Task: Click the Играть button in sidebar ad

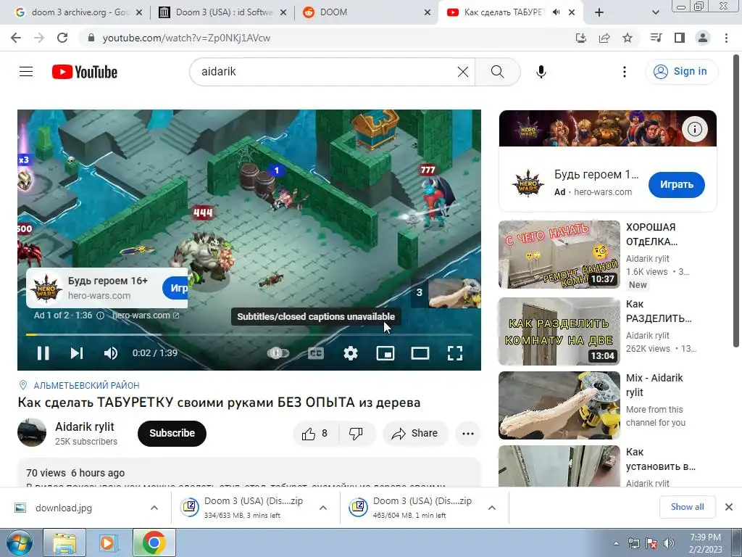Action: tap(676, 185)
